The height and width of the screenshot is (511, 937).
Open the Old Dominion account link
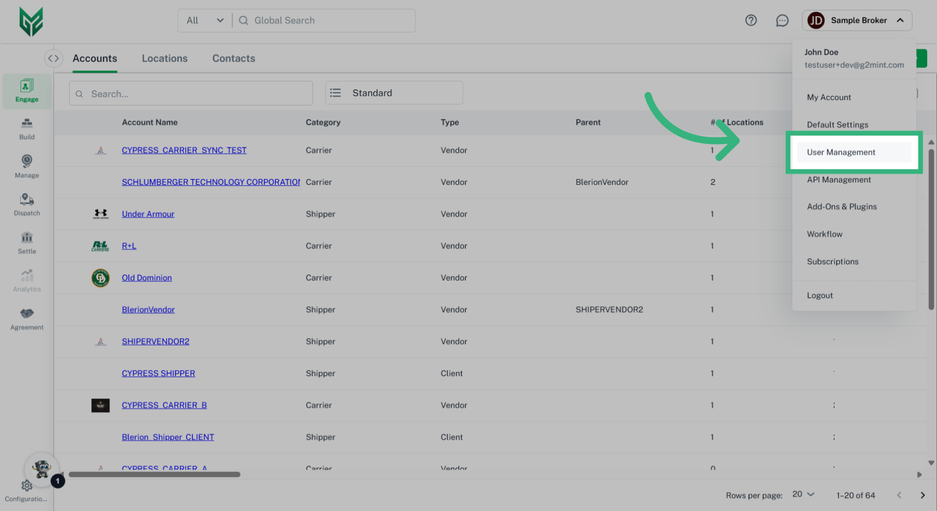[146, 277]
